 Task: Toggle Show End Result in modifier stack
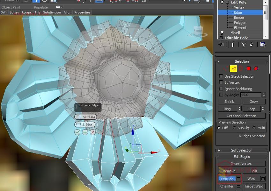pos(232,45)
